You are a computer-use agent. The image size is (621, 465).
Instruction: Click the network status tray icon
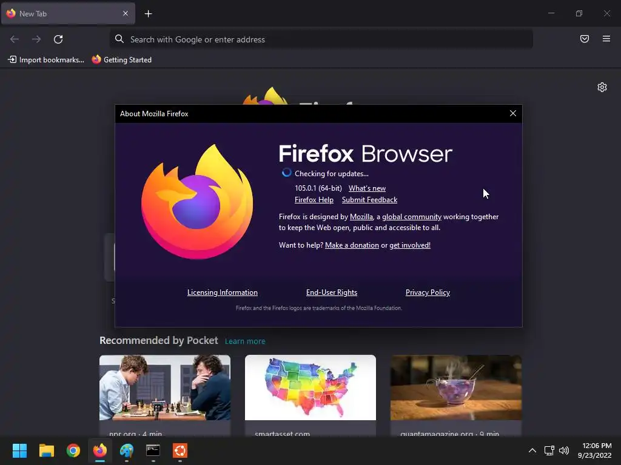coord(549,450)
